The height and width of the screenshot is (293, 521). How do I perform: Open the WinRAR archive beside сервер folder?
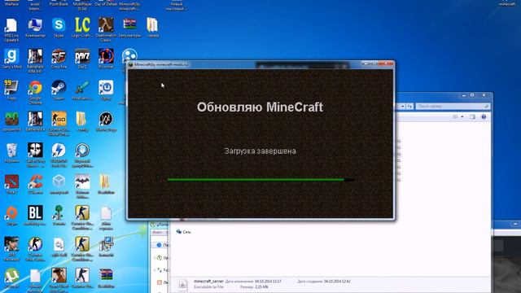[129, 25]
